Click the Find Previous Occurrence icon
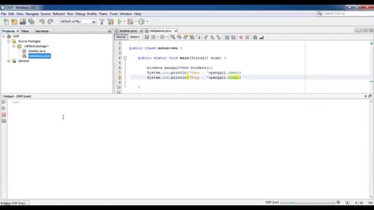Viewport: 374px width, 210px height. (x=179, y=37)
